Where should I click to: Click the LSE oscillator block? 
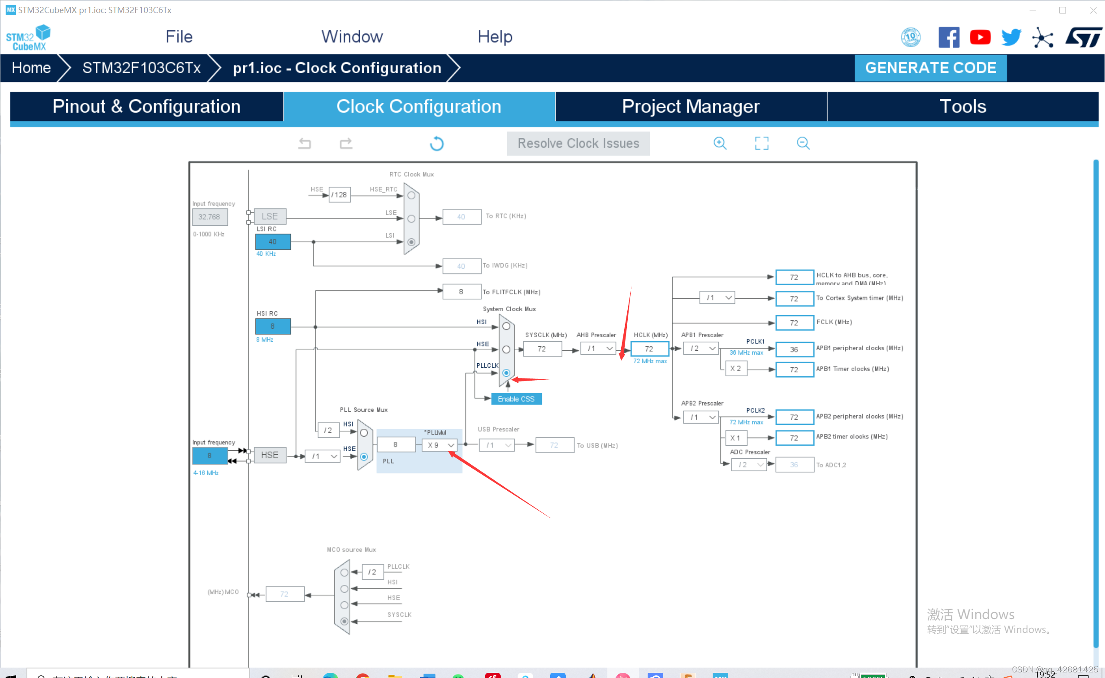[x=270, y=217]
